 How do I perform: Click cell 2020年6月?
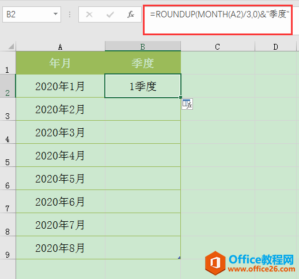[x=60, y=202]
